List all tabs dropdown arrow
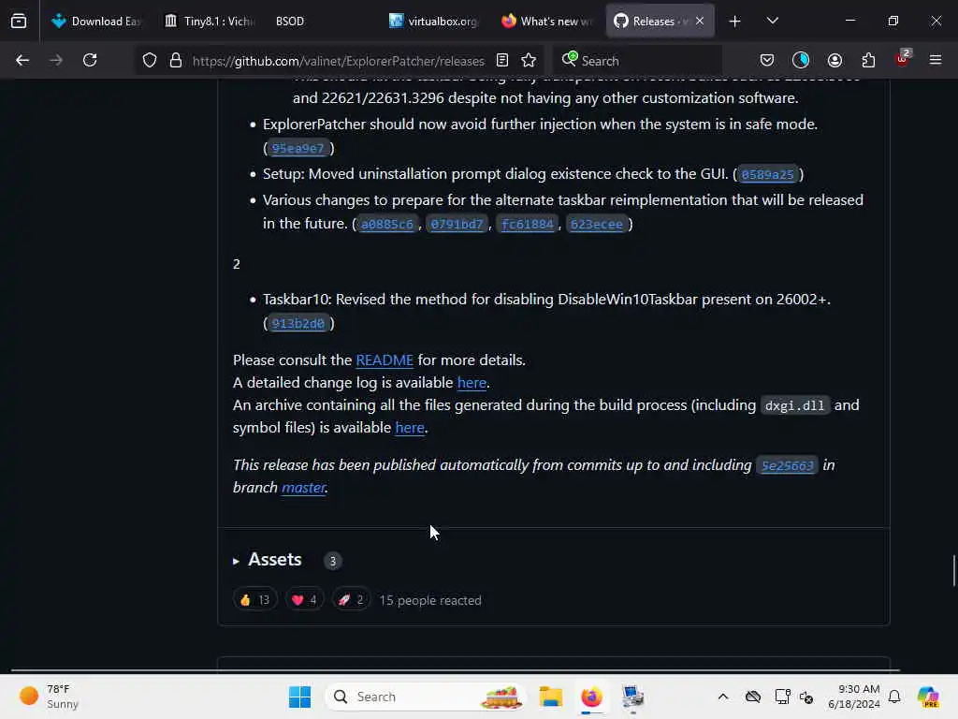The height and width of the screenshot is (719, 958). coord(772,21)
